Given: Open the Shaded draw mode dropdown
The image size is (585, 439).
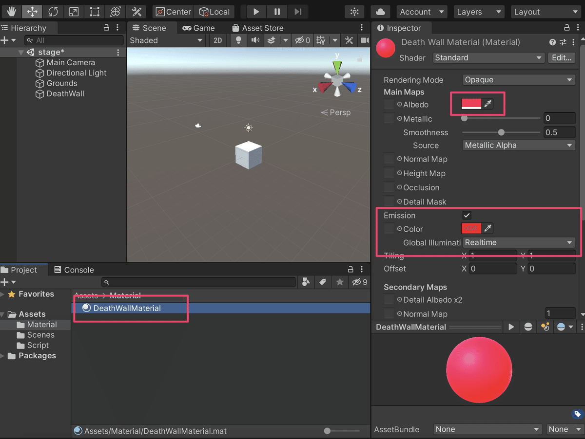Looking at the screenshot, I should click(167, 40).
